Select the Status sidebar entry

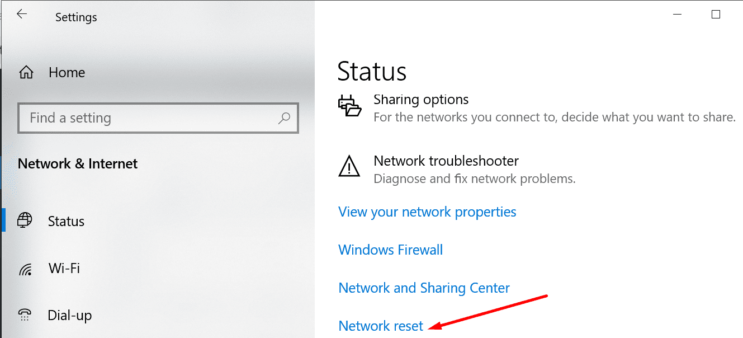tap(66, 220)
